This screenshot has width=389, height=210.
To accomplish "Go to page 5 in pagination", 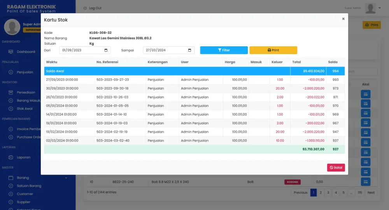I will 343,192.
